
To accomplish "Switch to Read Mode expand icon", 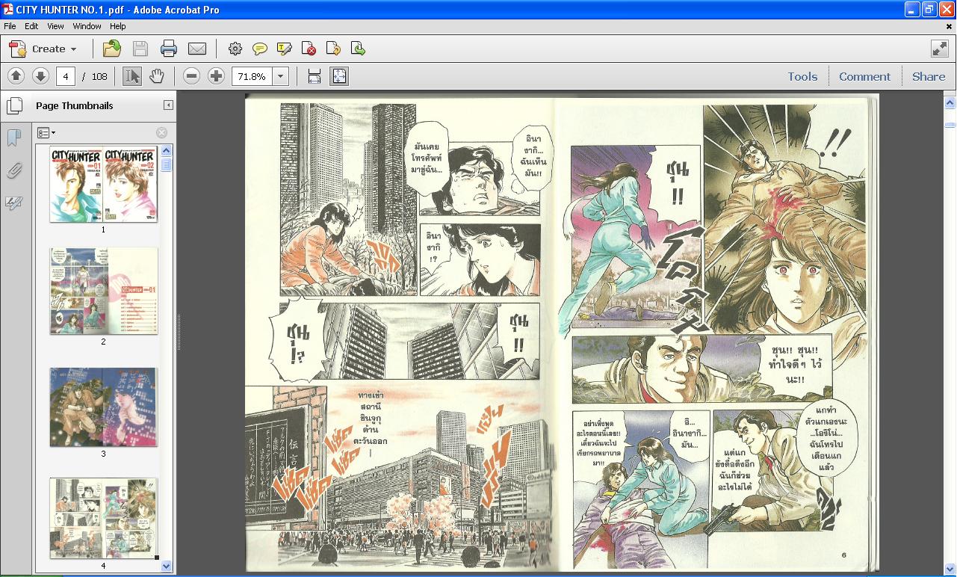I will point(940,49).
